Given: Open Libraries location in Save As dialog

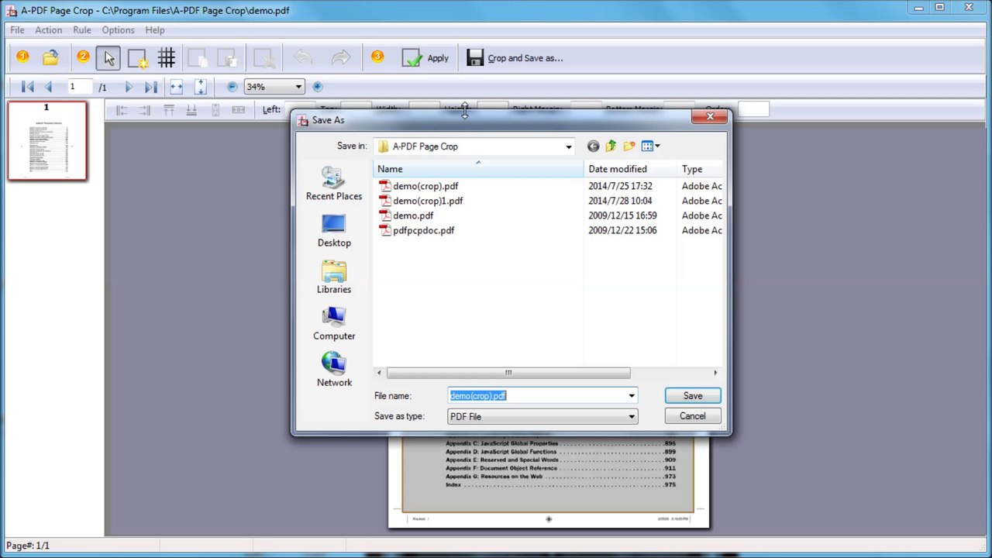Looking at the screenshot, I should pos(334,277).
